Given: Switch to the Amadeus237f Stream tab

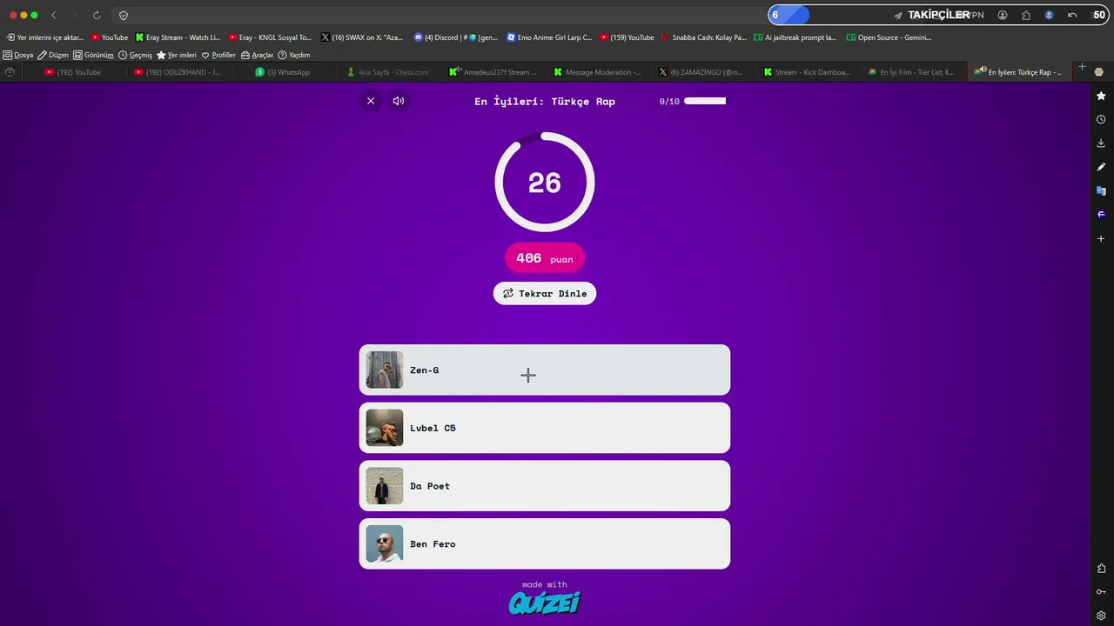Looking at the screenshot, I should point(493,72).
